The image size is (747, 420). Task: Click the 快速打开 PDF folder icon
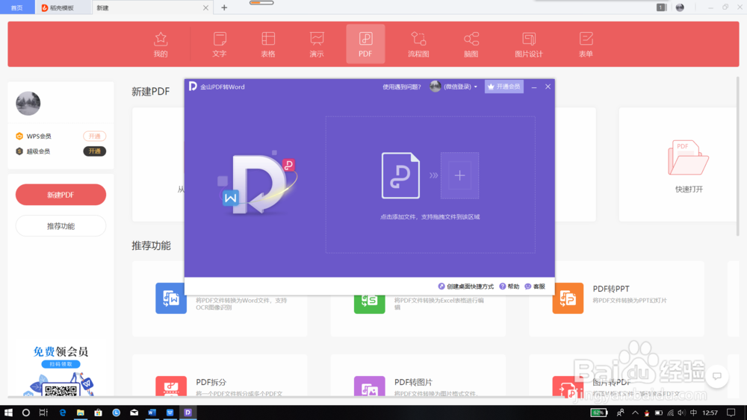[x=689, y=157]
